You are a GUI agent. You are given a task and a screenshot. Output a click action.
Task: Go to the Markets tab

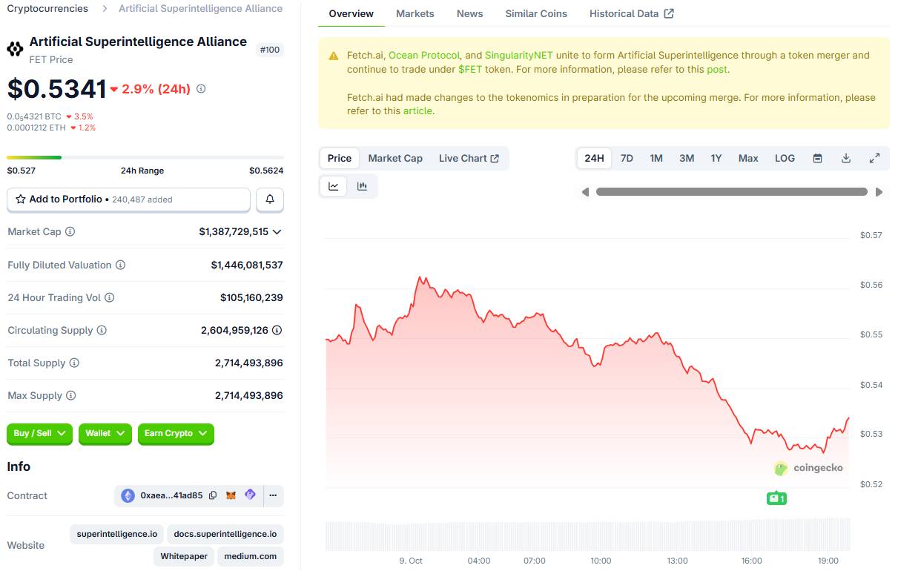415,13
